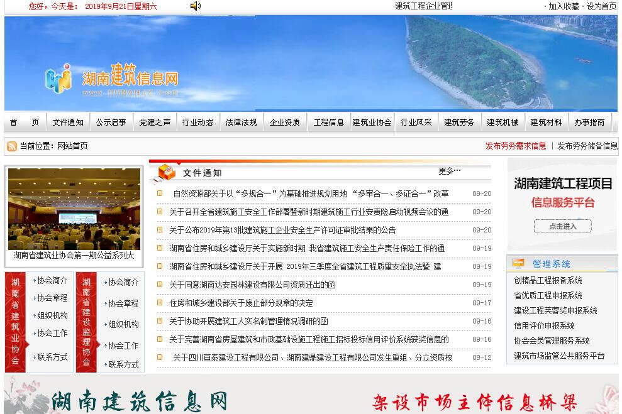The height and width of the screenshot is (414, 622).
Task: Open 创精品工程报备系统 link
Action: [548, 280]
